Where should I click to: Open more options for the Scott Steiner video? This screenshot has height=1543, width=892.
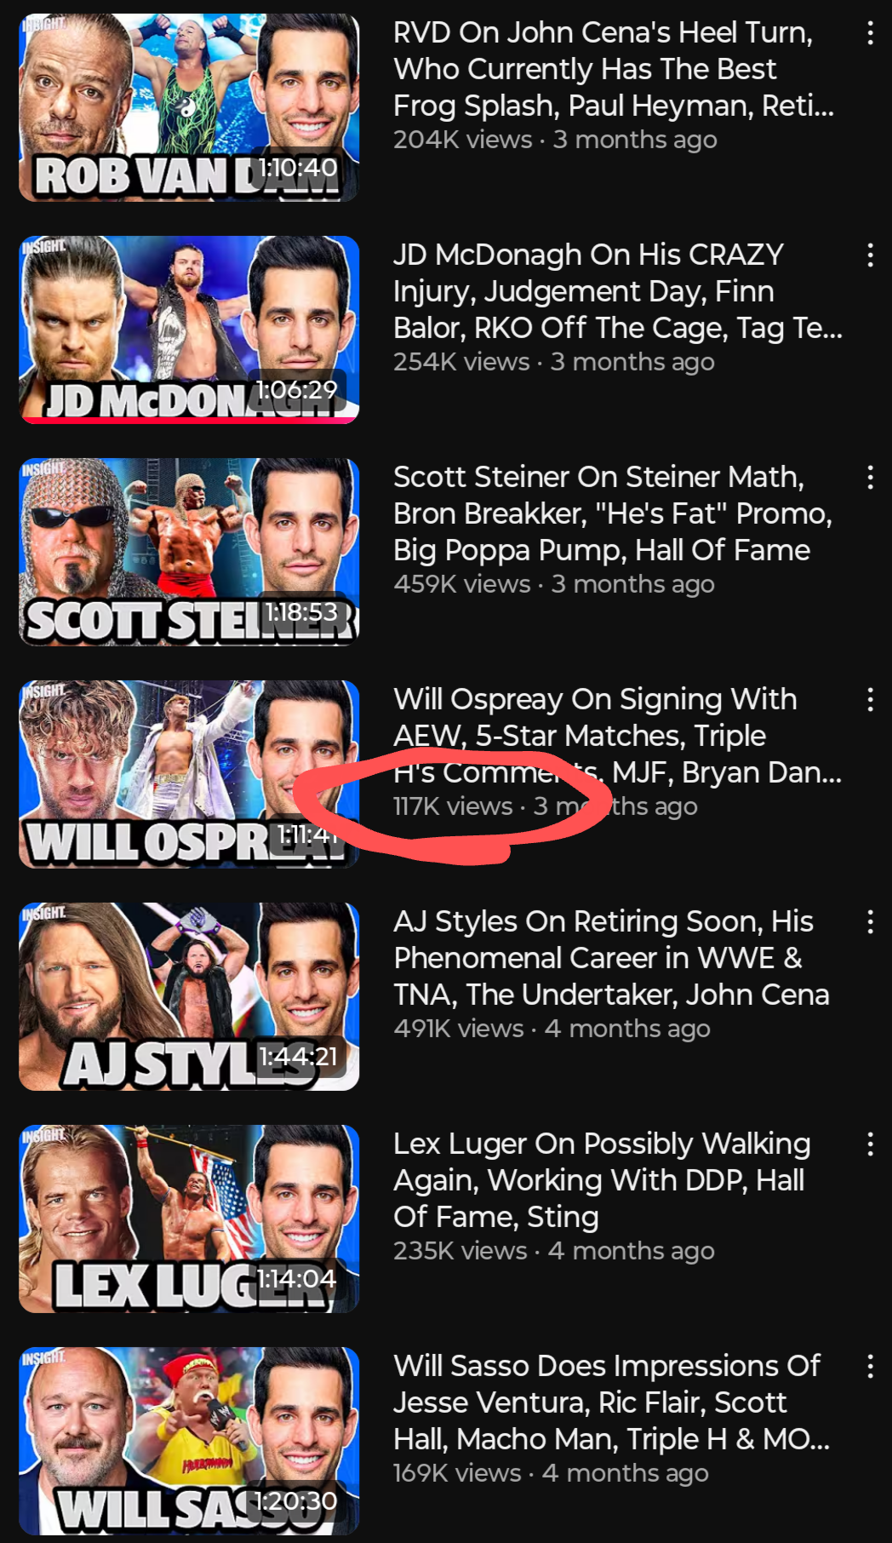pos(869,478)
